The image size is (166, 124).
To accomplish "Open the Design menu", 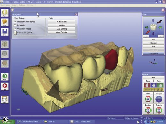I will tap(14, 5).
